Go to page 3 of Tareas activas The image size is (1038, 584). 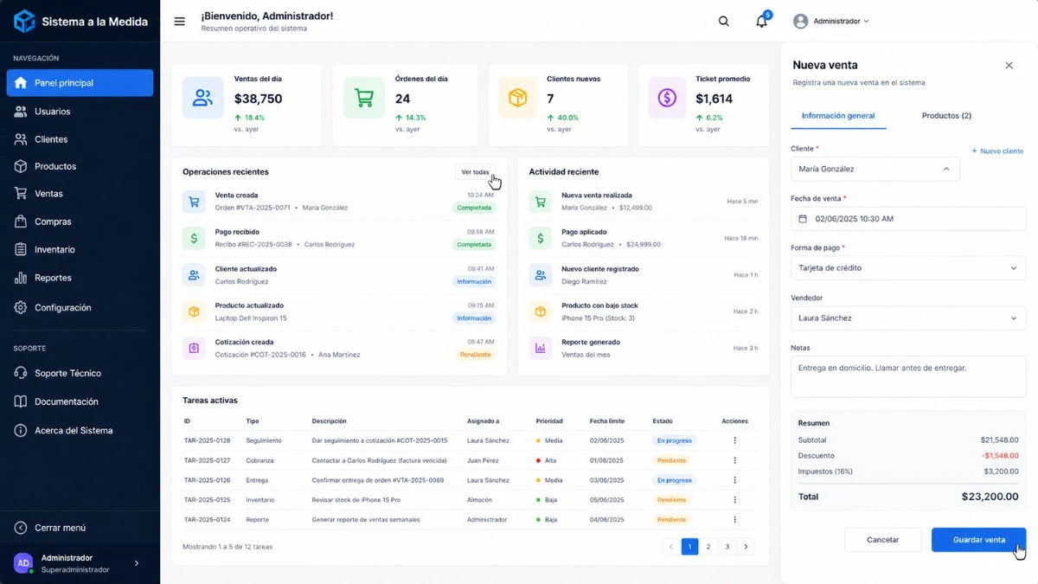727,546
